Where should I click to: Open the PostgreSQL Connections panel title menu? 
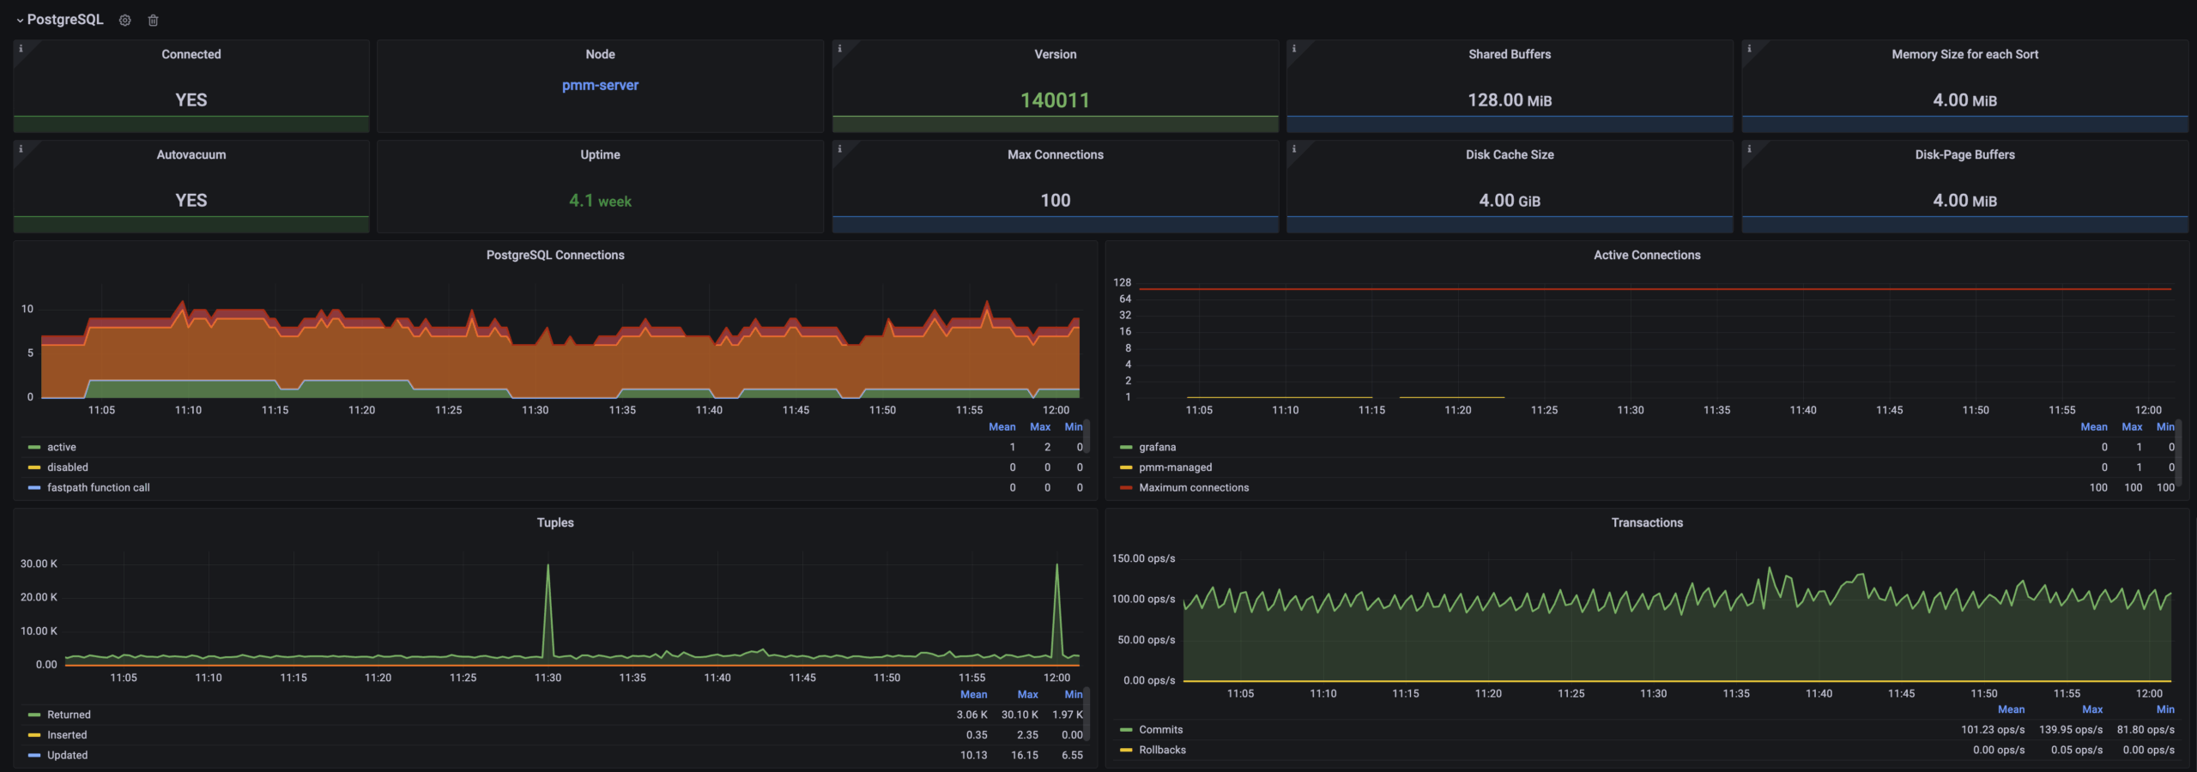click(555, 255)
